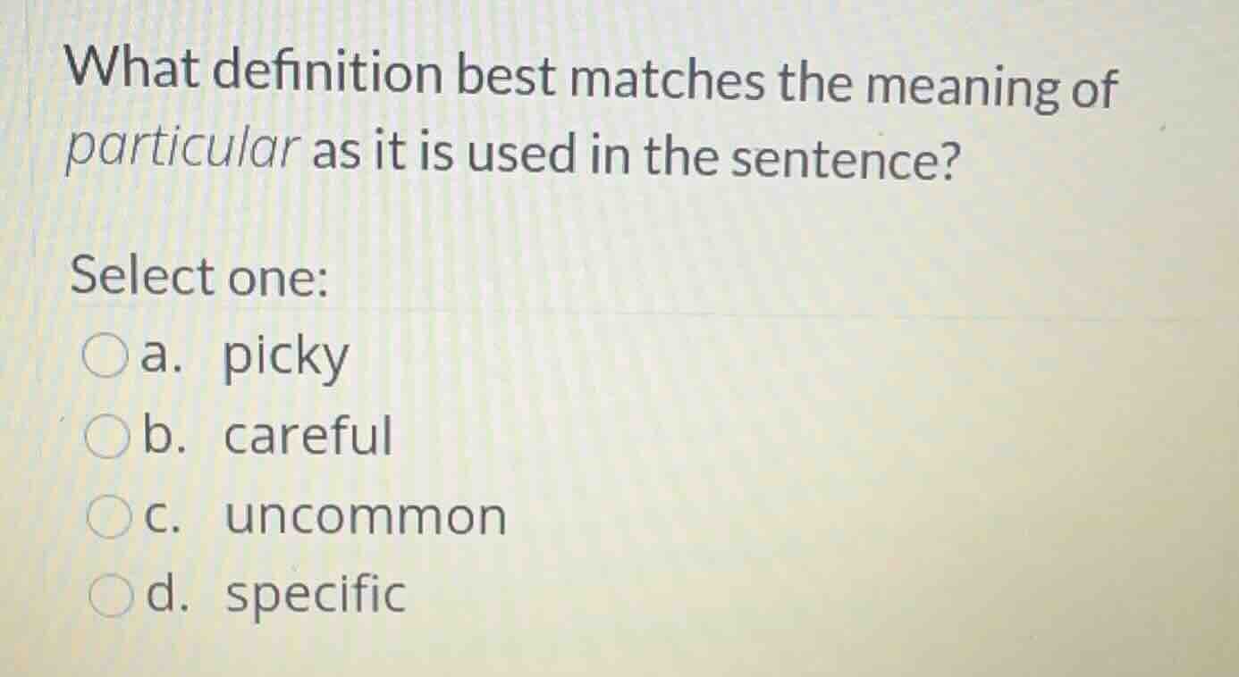Viewport: 1239px width, 677px height.
Task: Select the radio button for option b
Action: 107,436
